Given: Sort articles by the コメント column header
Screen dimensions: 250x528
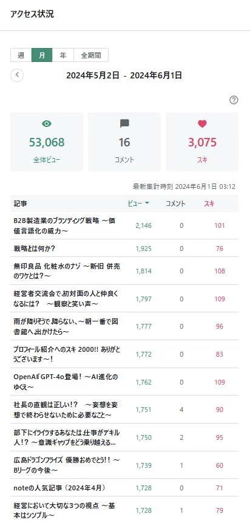Looking at the screenshot, I should click(175, 204).
